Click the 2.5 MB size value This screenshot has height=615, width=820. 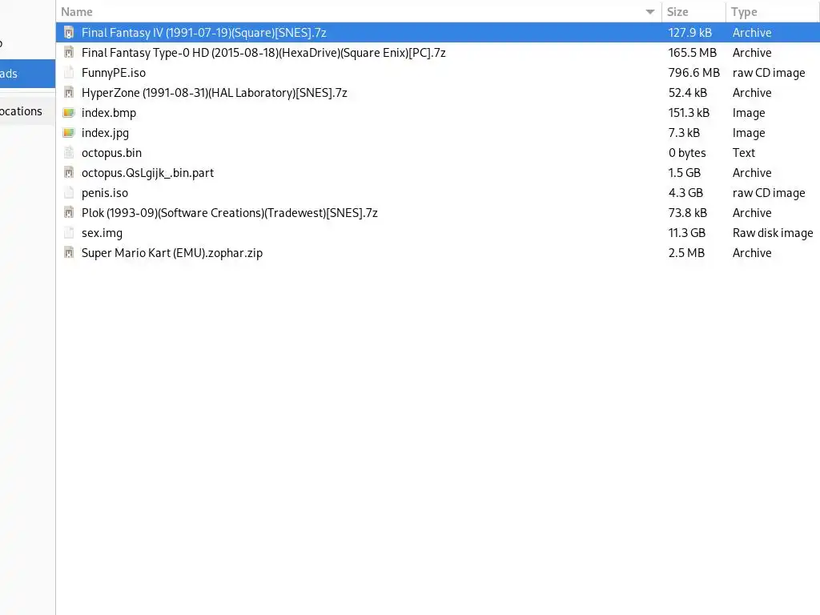[x=686, y=252]
